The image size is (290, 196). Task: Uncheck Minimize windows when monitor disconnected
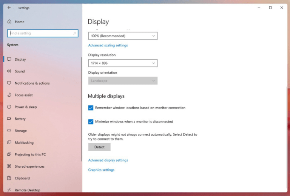coord(91,122)
